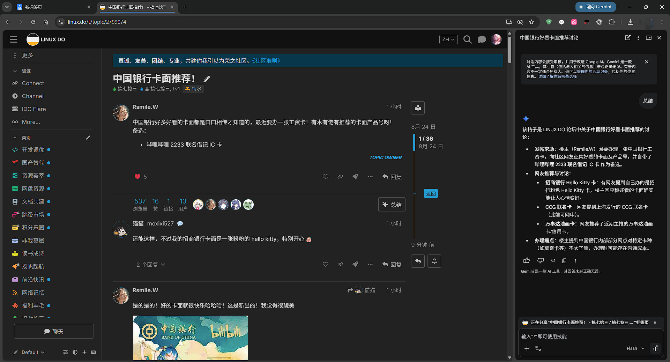Open the LINUX DO hamburger sidebar menu
Screen dimensions: 670x362
14,39
